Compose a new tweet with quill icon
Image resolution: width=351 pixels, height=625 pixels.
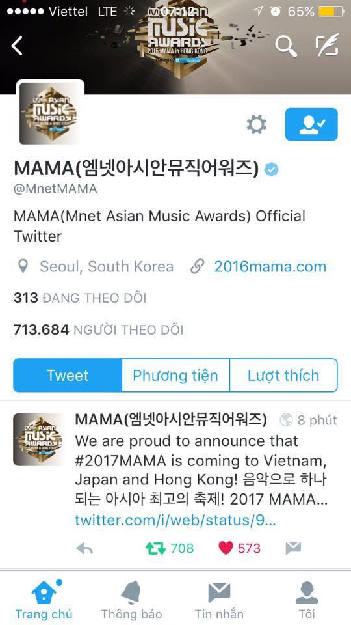[x=327, y=45]
